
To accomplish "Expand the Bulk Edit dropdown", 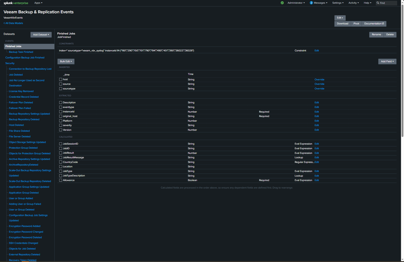I will 66,61.
